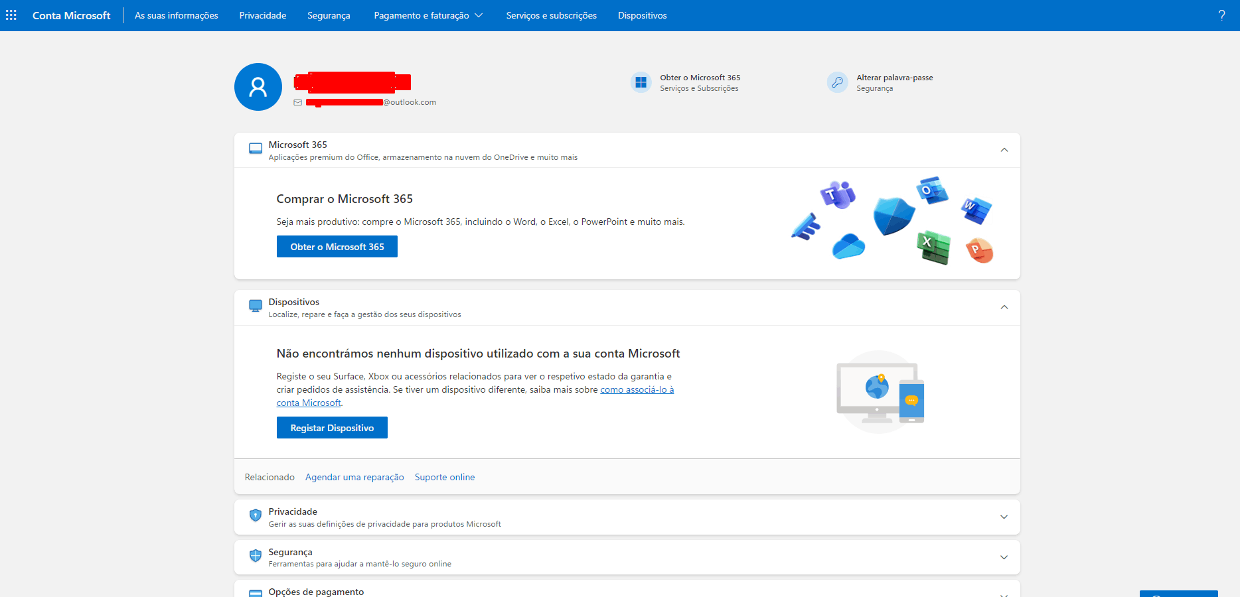Viewport: 1240px width, 597px height.
Task: Click the monitor icon beside Dispositivos heading
Action: [256, 306]
